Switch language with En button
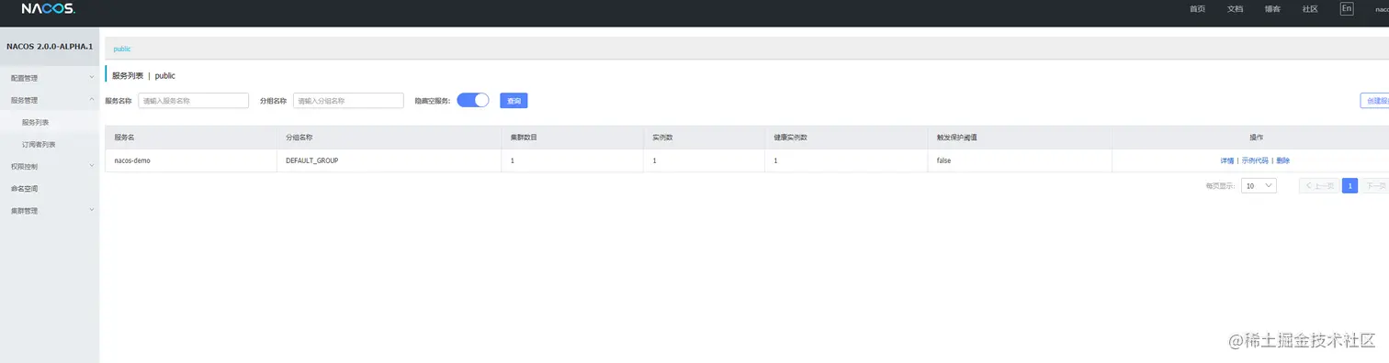 [x=1347, y=8]
